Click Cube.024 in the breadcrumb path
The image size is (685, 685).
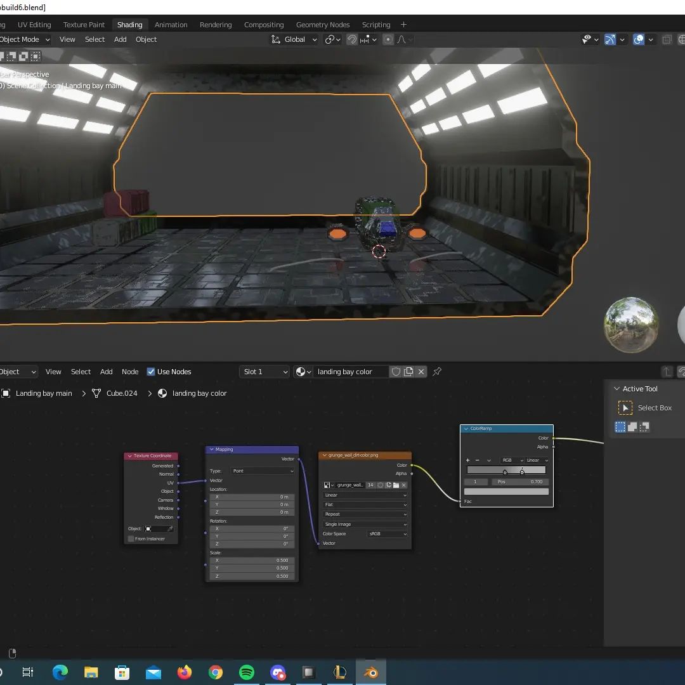(121, 393)
